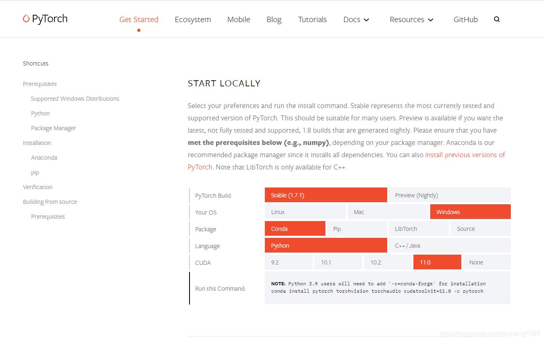This screenshot has width=544, height=341.
Task: Choose Linux as your OS
Action: click(305, 212)
